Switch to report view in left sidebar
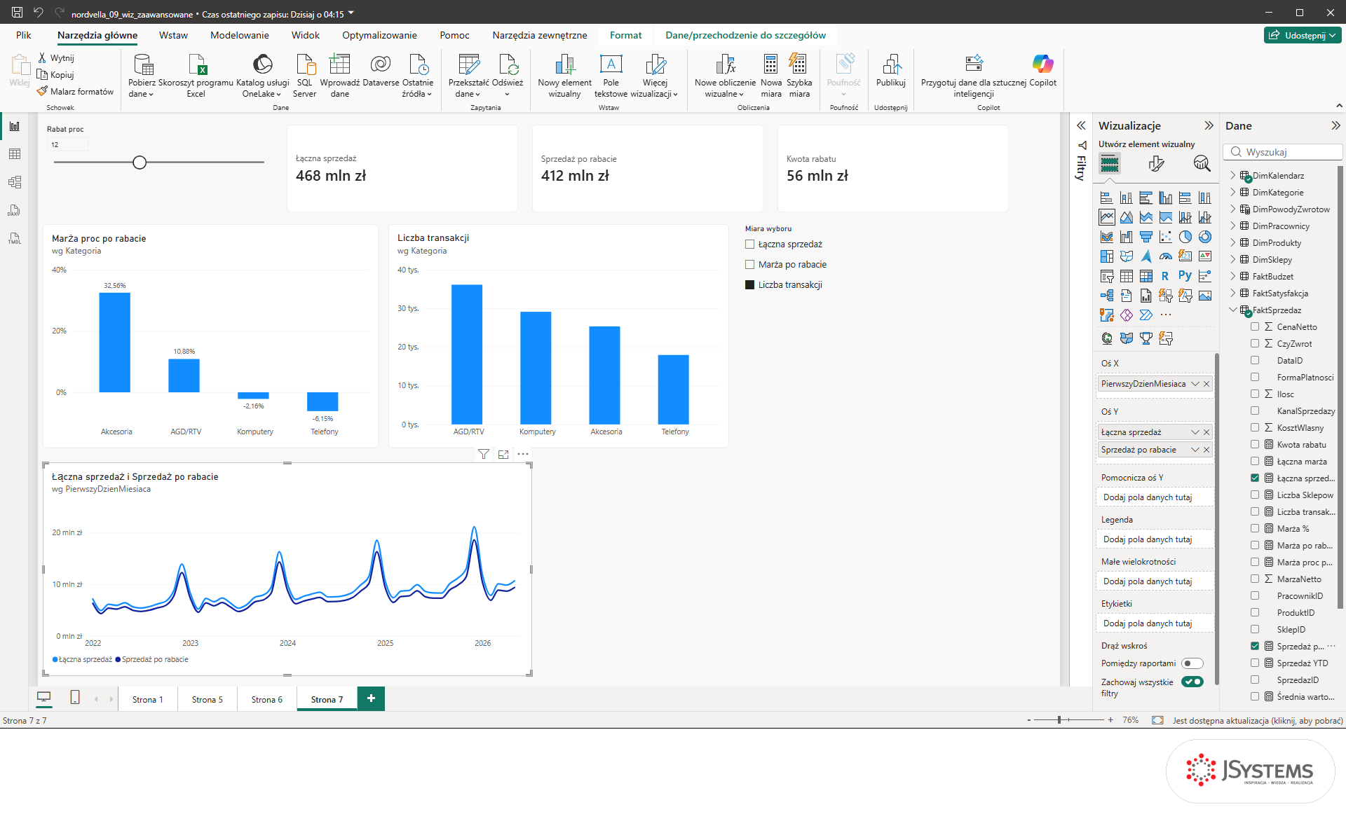This screenshot has width=1346, height=814. point(15,126)
